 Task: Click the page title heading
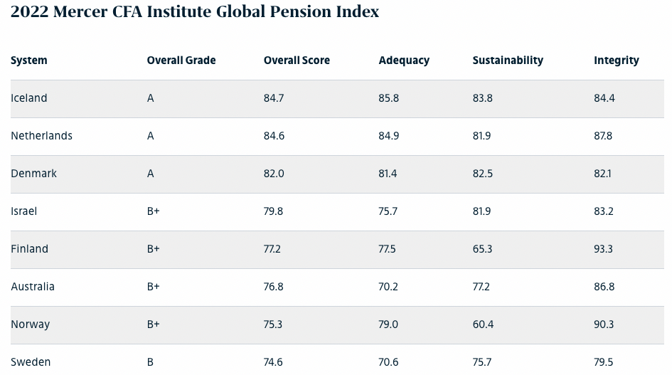point(195,12)
